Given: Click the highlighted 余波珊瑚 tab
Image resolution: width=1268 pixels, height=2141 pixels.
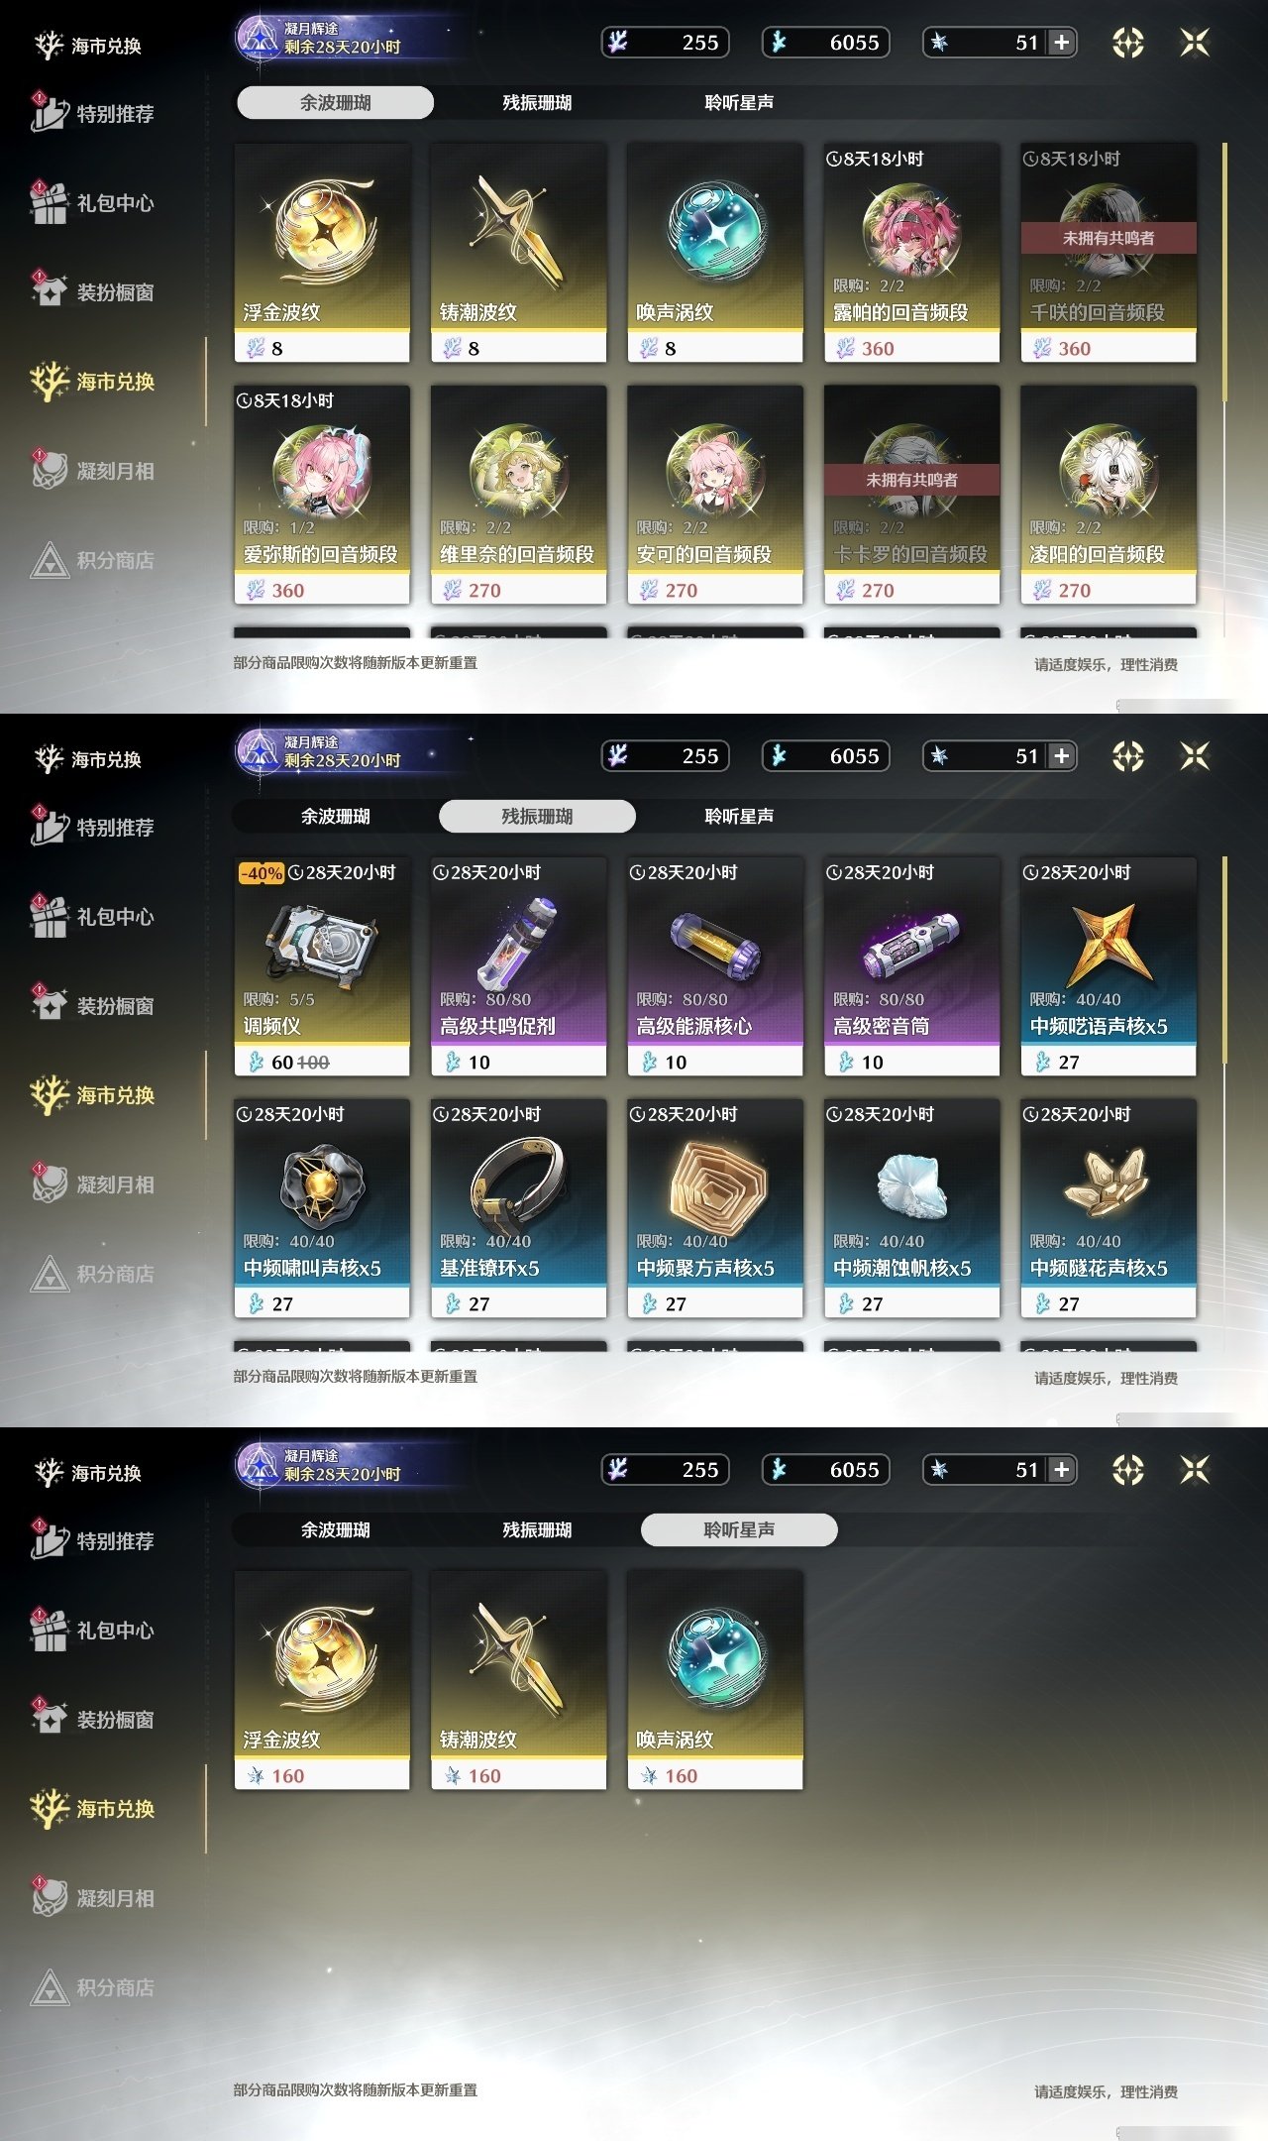Looking at the screenshot, I should click(x=335, y=102).
